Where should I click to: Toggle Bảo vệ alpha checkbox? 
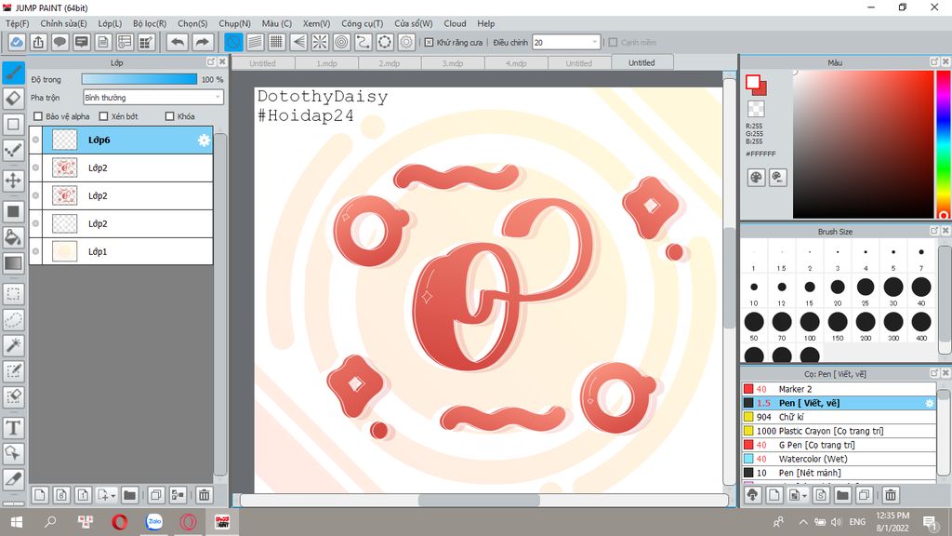coord(38,116)
